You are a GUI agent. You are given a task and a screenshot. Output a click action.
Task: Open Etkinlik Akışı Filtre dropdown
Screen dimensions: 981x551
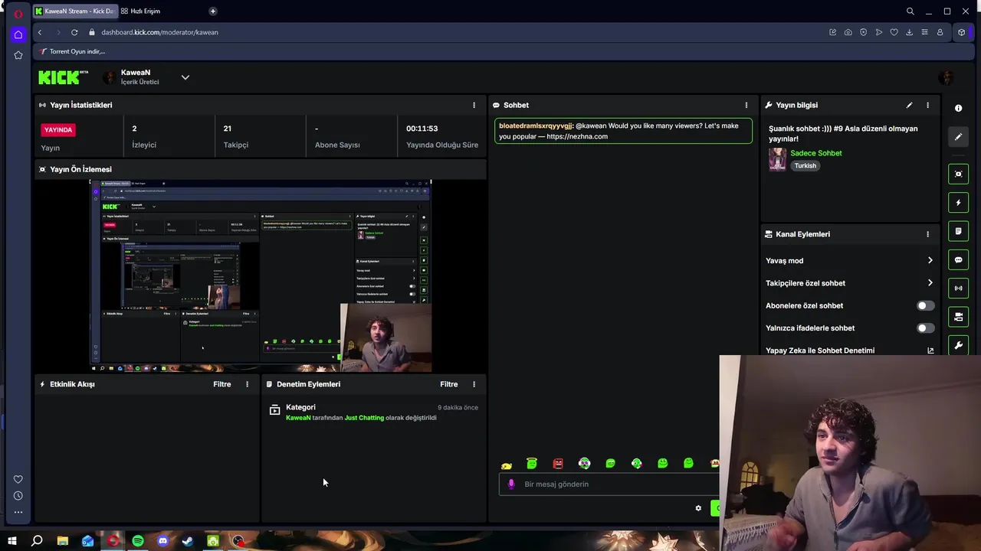click(221, 384)
